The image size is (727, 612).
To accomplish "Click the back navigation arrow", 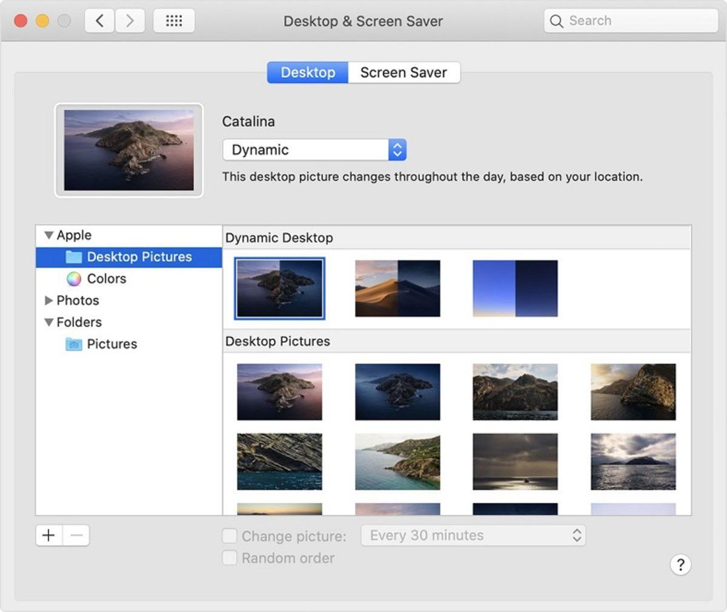I will 99,20.
